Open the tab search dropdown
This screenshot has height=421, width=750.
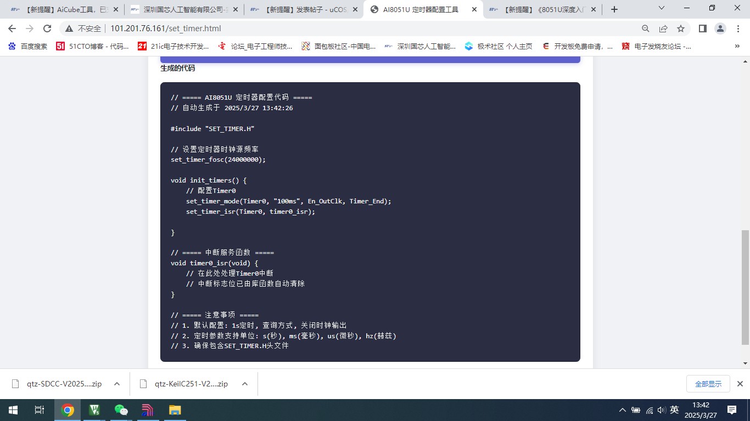(662, 8)
